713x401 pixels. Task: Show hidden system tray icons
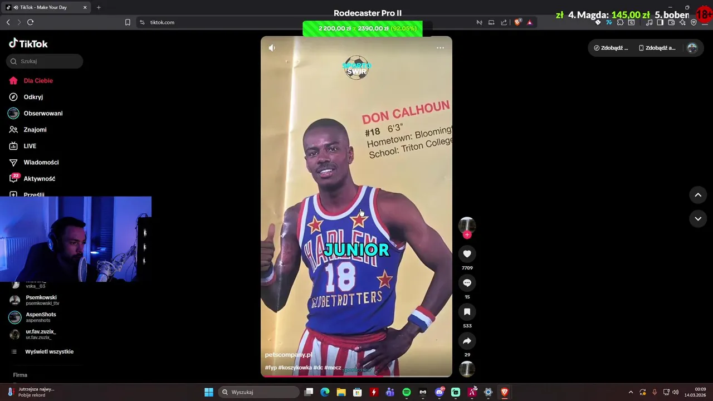(631, 392)
